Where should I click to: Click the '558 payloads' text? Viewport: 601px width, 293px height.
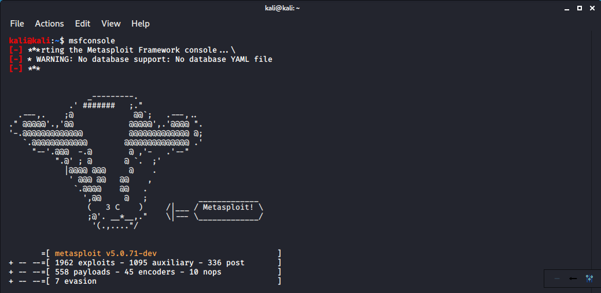click(83, 272)
